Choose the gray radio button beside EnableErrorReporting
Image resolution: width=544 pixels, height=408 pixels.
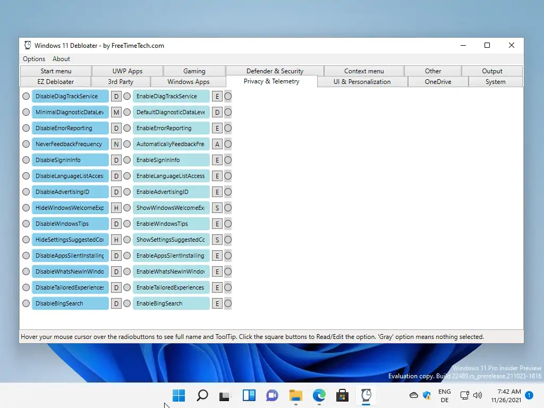tap(228, 129)
